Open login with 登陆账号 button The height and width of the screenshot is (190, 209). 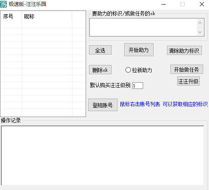pos(103,105)
